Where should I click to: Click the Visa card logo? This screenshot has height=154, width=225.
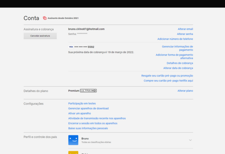coord(71,47)
